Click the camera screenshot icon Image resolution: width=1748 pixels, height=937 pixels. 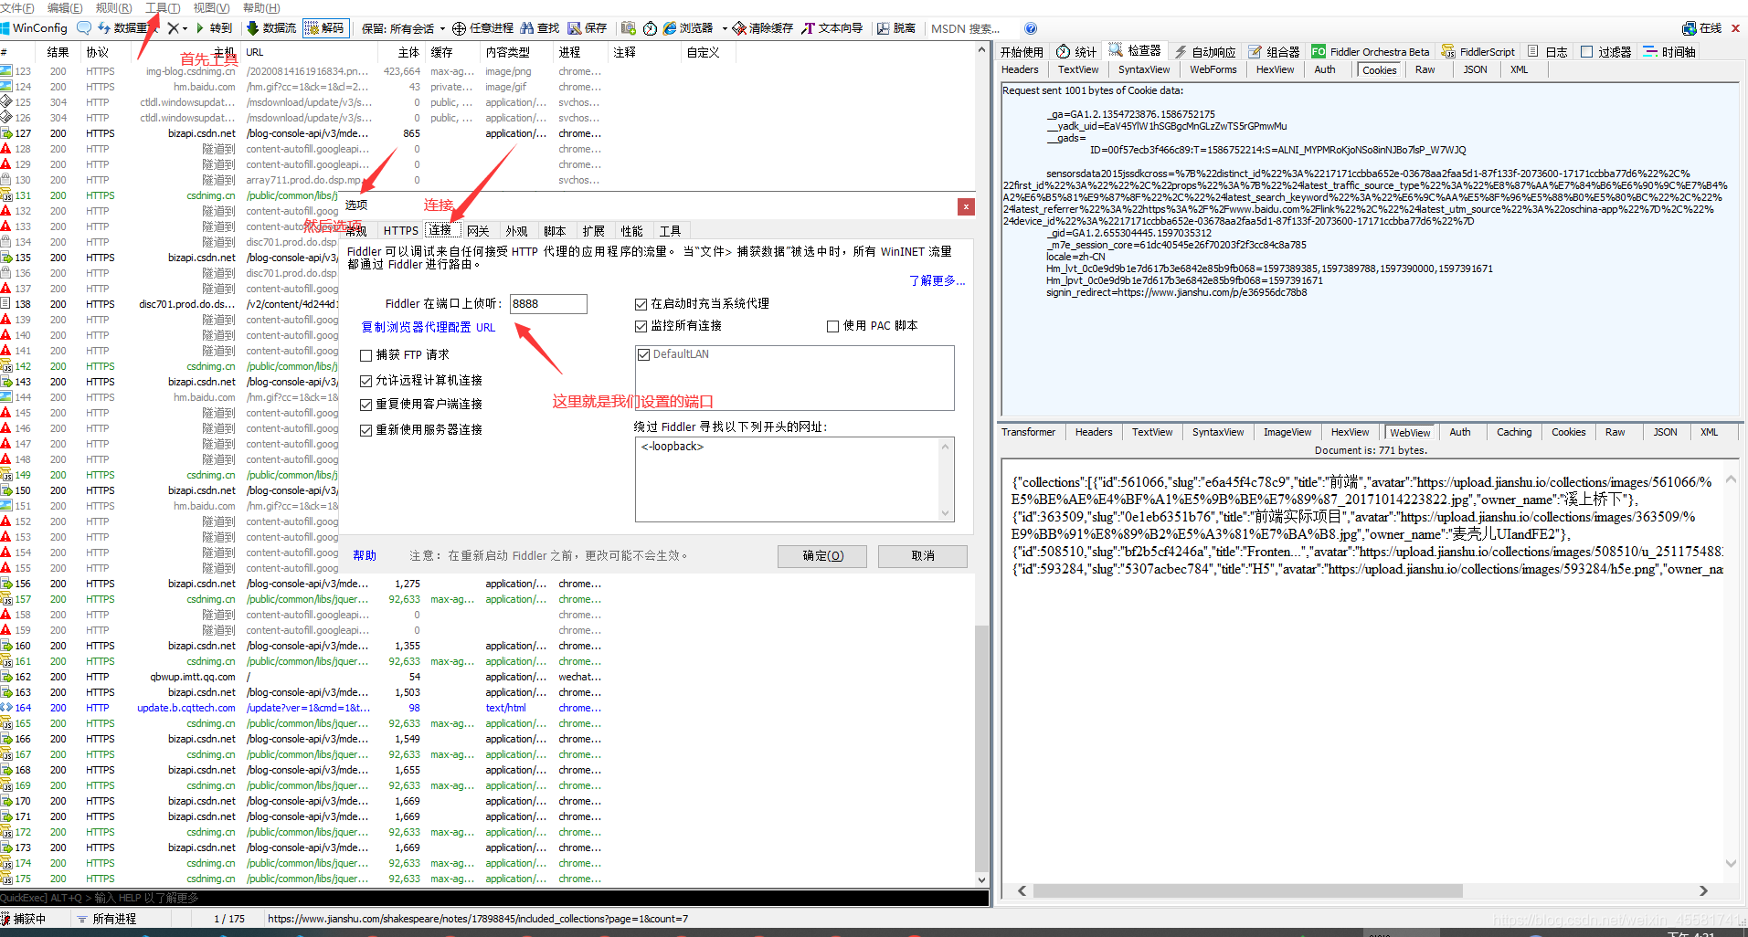click(x=629, y=28)
